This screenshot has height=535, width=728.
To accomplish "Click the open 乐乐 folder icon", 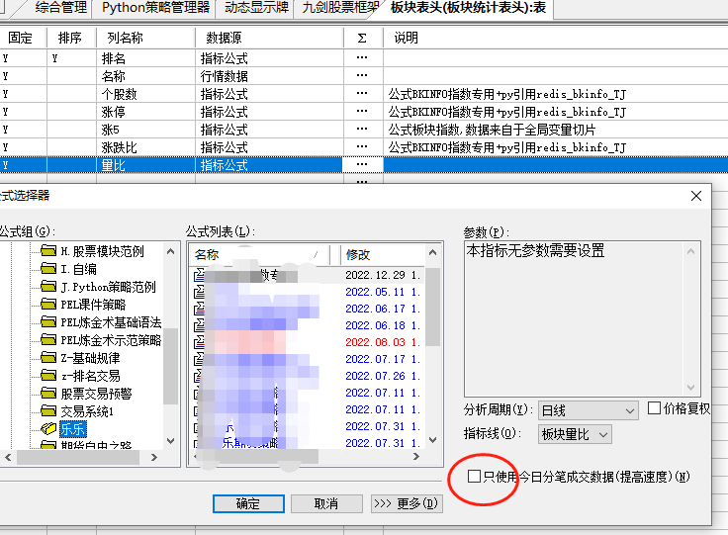I will pos(48,429).
